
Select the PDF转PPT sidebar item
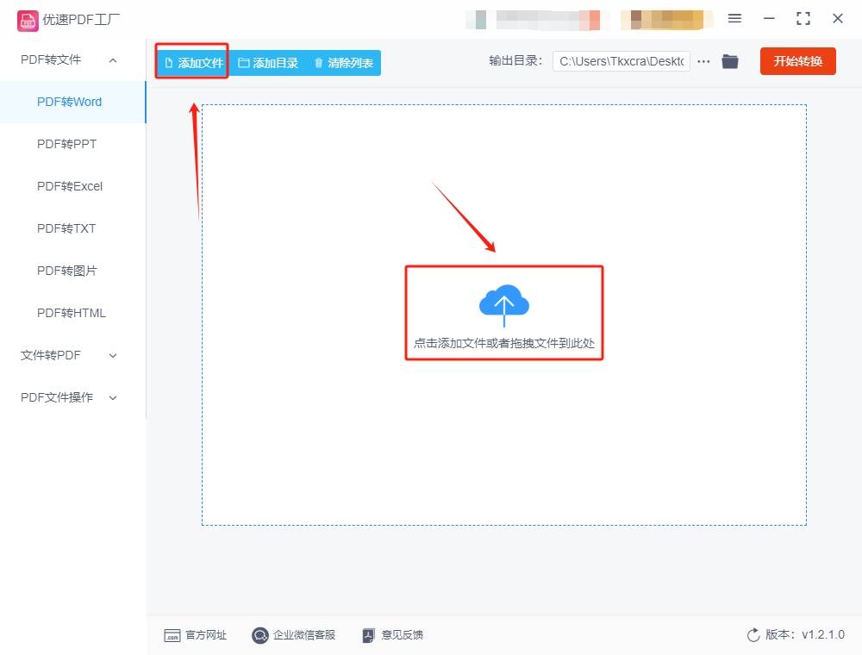click(67, 144)
